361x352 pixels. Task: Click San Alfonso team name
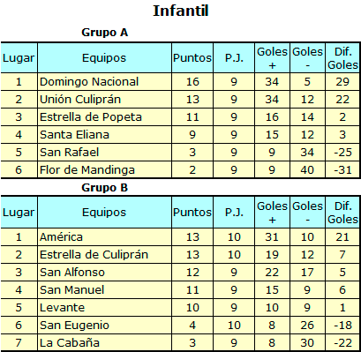[72, 273]
